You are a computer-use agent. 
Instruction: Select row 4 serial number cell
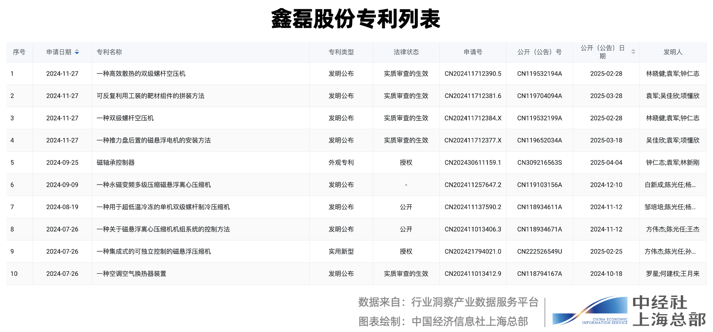(x=12, y=140)
